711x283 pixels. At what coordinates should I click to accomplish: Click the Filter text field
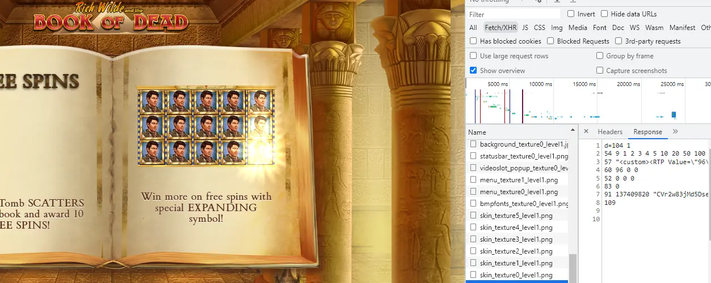point(513,14)
